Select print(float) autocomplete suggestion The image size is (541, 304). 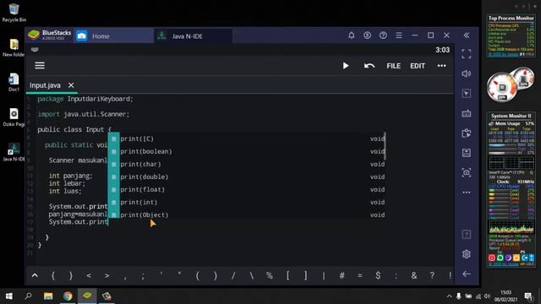coord(247,189)
